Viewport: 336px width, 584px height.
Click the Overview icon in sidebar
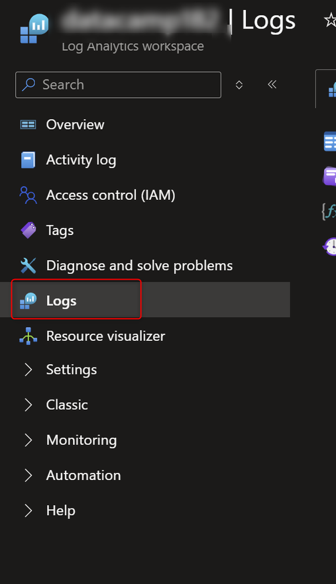point(28,124)
